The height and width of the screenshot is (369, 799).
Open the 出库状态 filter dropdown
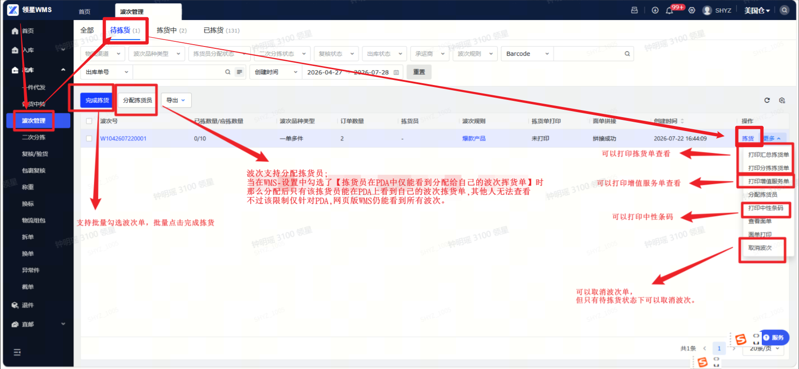(x=385, y=54)
